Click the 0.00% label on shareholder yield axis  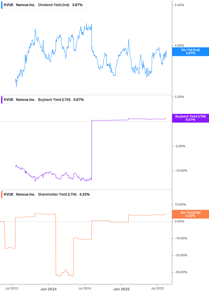pos(179,222)
